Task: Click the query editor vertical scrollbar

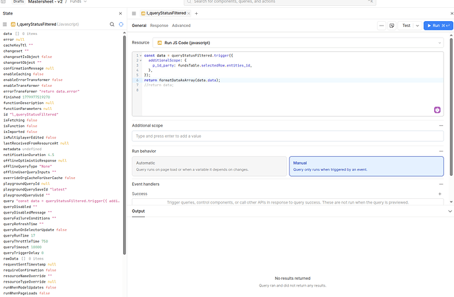Action: (x=451, y=107)
